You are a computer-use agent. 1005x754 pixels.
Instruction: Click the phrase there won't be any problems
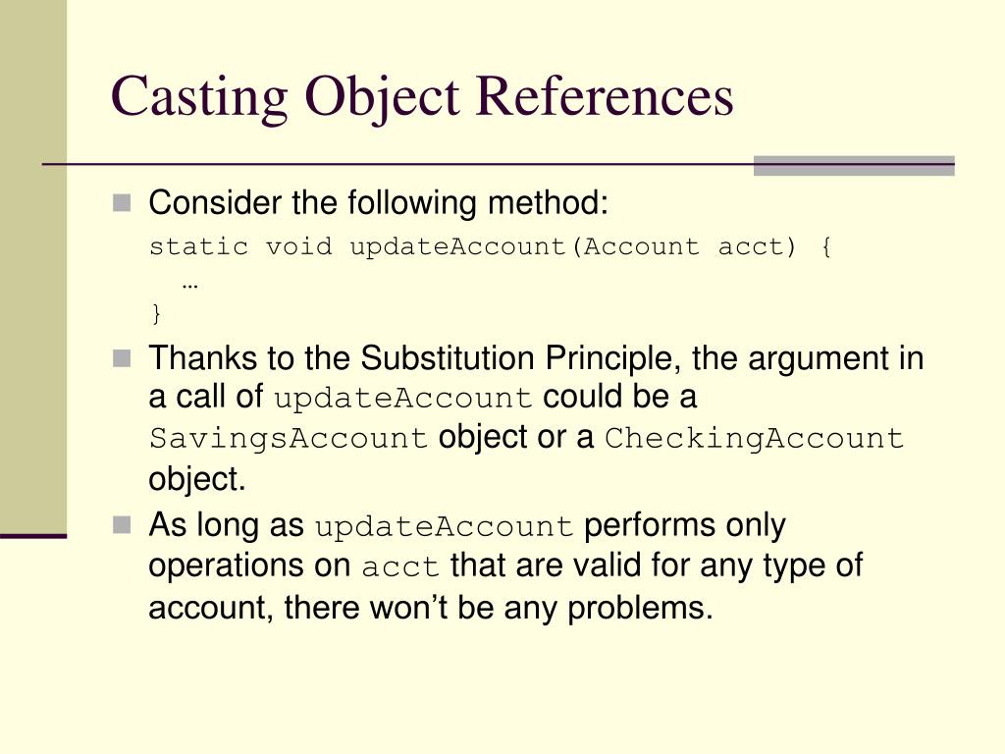(499, 607)
